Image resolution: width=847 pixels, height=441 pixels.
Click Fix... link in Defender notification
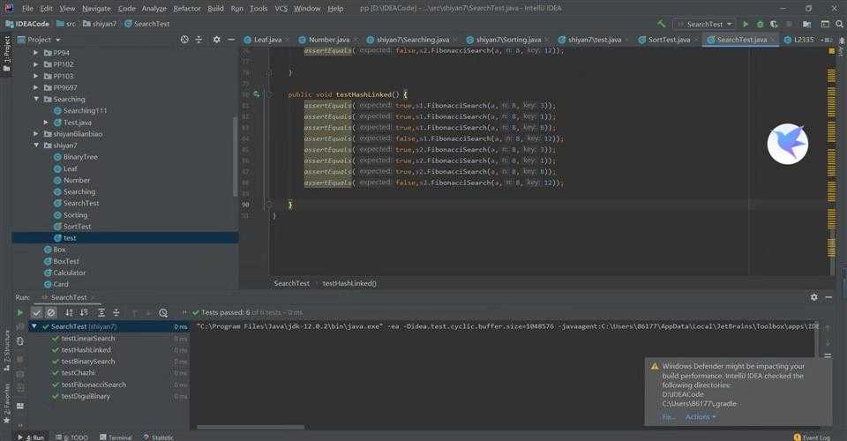pyautogui.click(x=668, y=416)
